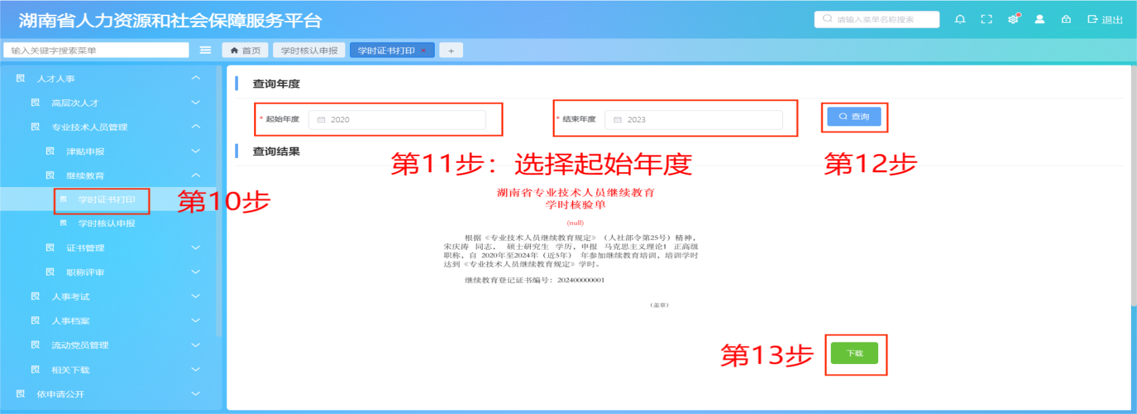Open the 结束年度 year picker

pyautogui.click(x=694, y=120)
